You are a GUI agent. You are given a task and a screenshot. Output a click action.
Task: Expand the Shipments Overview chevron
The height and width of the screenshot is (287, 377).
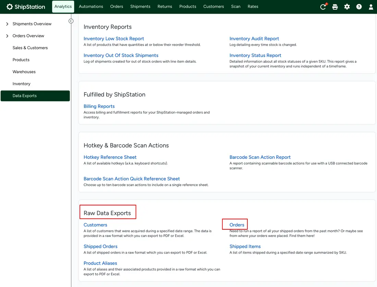tap(7, 24)
